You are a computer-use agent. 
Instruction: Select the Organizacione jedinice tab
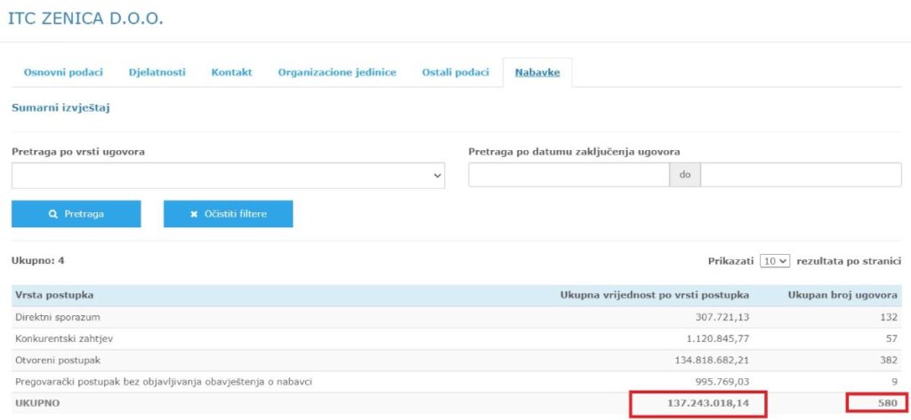tap(337, 73)
